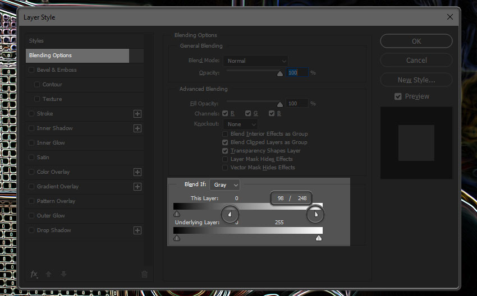This screenshot has height=296, width=477.
Task: Toggle the Preview checkbox
Action: 398,96
